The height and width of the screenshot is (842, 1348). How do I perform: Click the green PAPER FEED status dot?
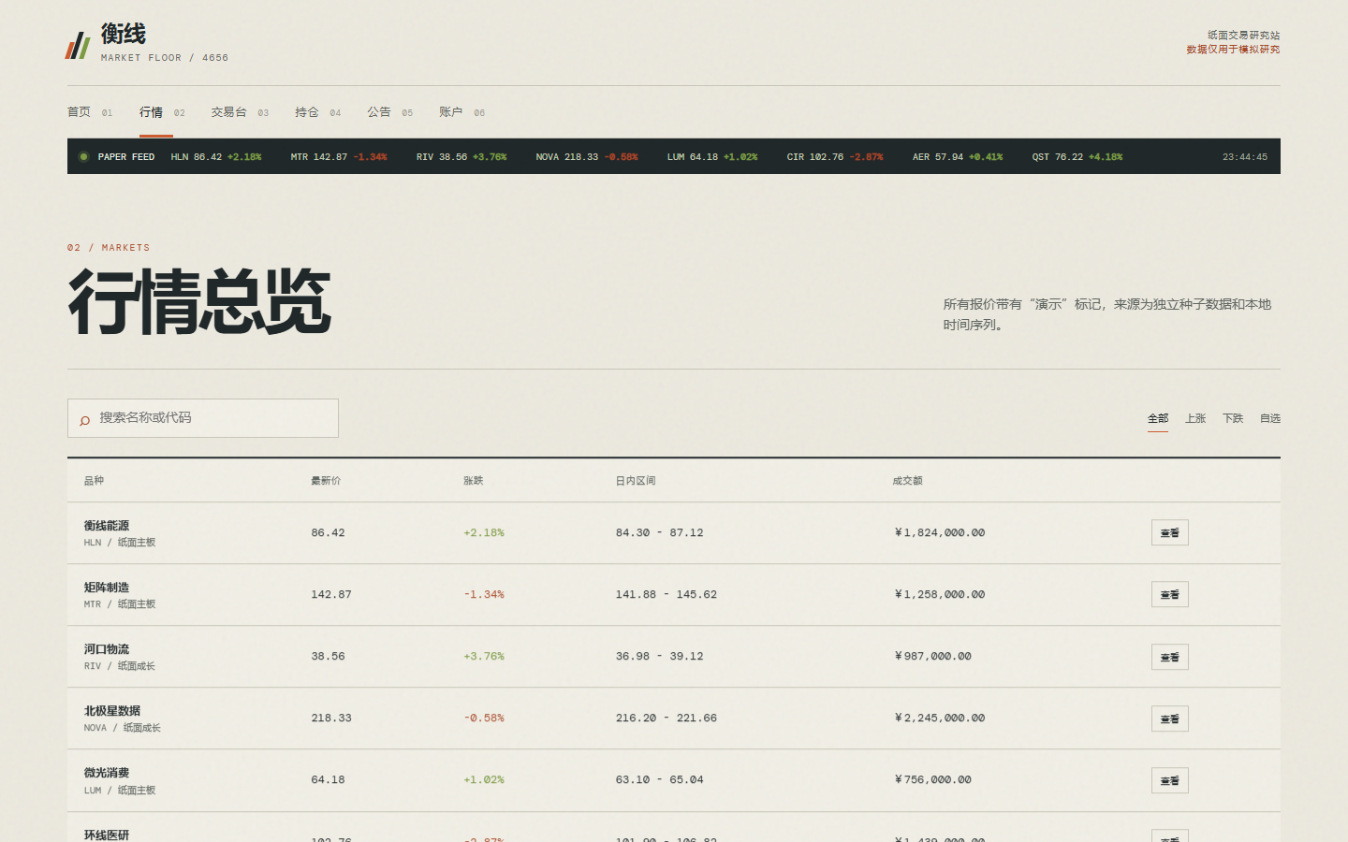pyautogui.click(x=83, y=156)
